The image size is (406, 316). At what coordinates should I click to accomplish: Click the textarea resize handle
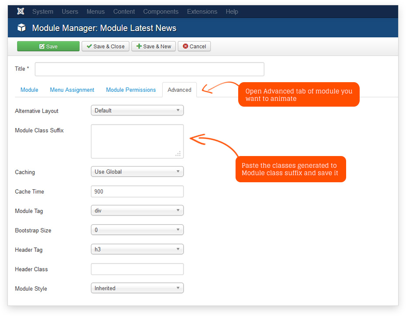pyautogui.click(x=178, y=154)
